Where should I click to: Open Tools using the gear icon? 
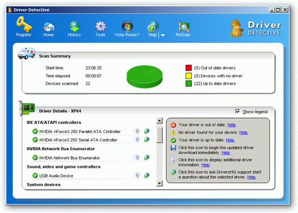[x=101, y=26]
